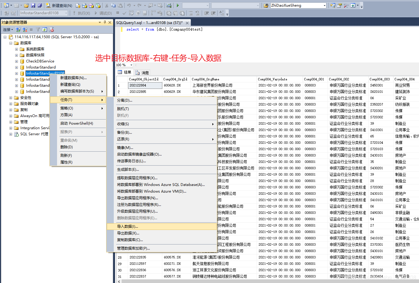Choose 启动 PowerShell(H) menu entry
The width and height of the screenshot is (419, 283).
78,123
